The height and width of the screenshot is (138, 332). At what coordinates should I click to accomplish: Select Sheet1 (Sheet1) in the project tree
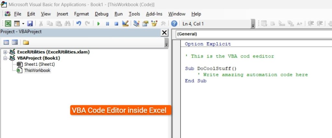pyautogui.click(x=39, y=64)
